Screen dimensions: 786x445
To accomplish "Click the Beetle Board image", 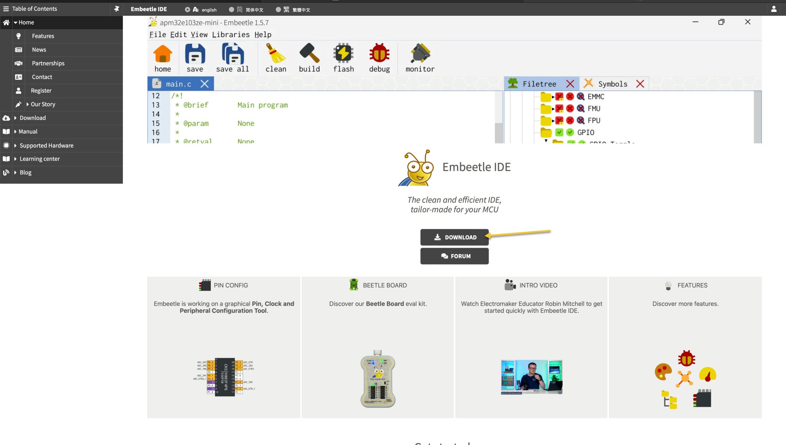I will pos(378,379).
